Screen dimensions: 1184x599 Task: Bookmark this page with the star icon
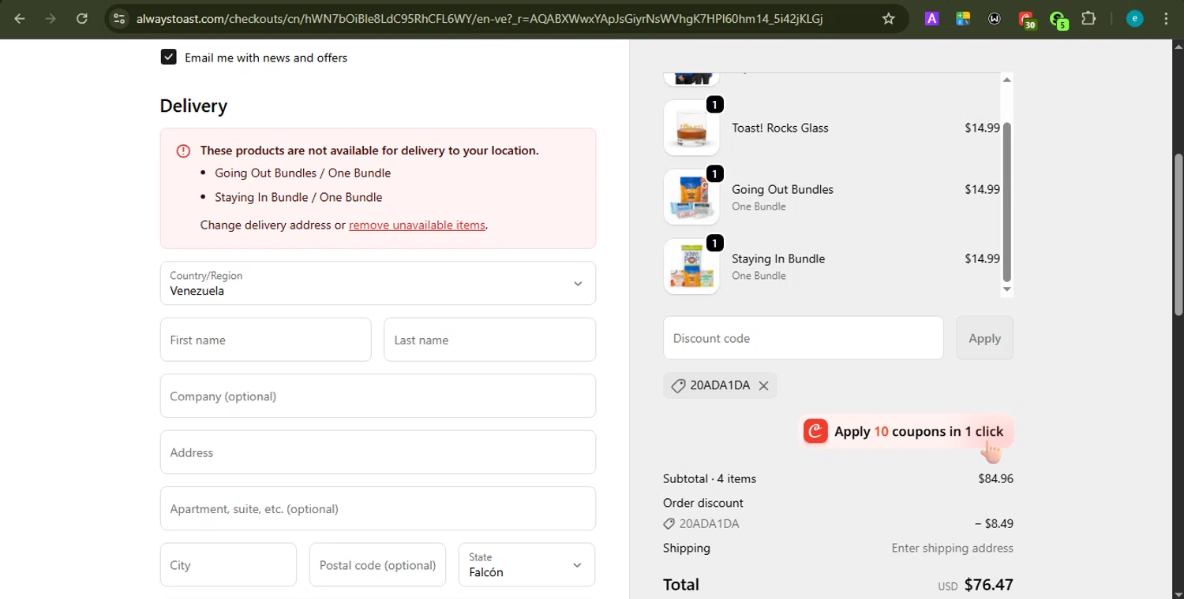point(889,19)
